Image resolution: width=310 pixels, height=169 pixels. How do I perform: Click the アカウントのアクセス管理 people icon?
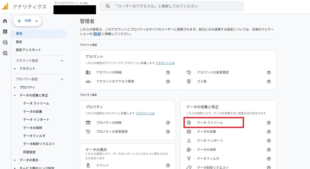pyautogui.click(x=88, y=81)
